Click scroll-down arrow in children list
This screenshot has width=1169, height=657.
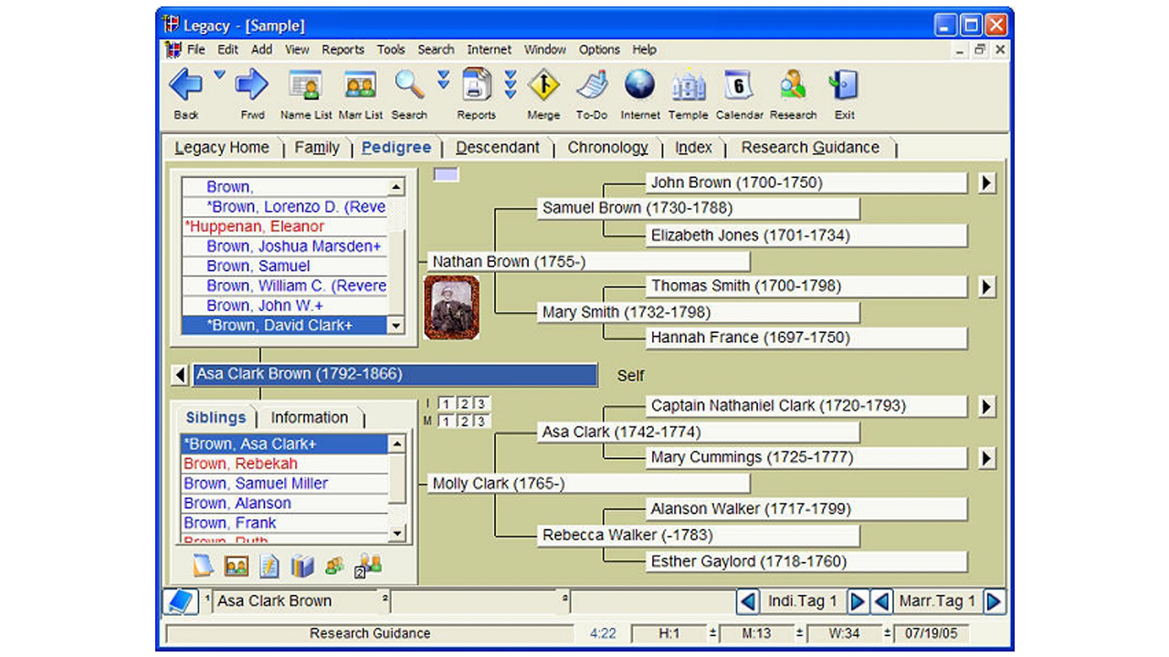pos(396,326)
